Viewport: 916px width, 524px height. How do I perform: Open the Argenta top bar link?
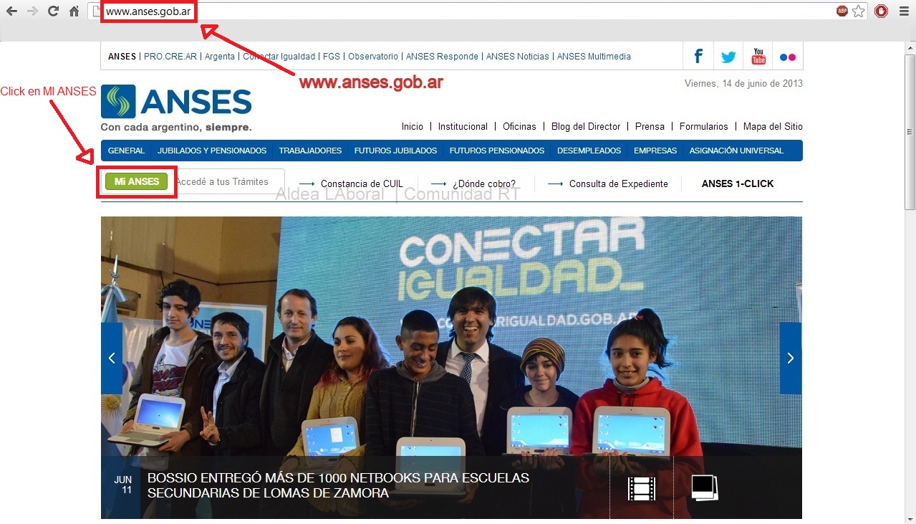(220, 57)
